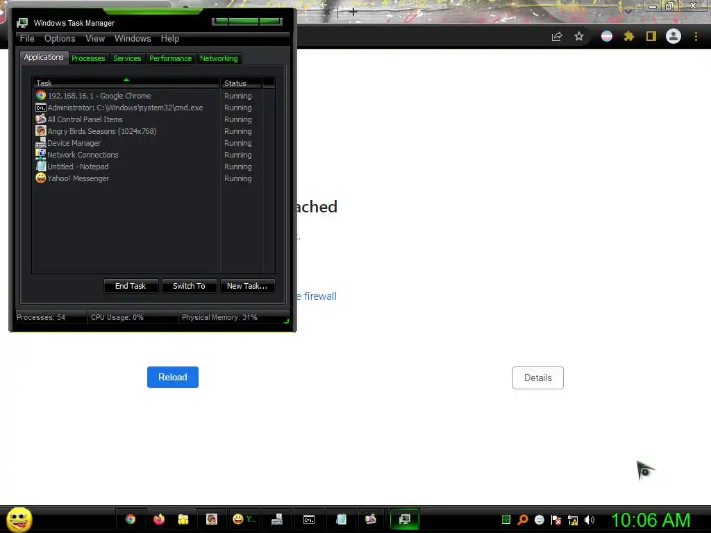Click the Action Center flag tray icon
The height and width of the screenshot is (533, 711).
pyautogui.click(x=556, y=520)
